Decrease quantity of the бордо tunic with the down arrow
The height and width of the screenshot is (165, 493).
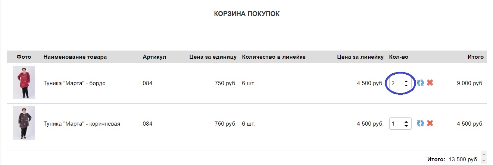click(406, 85)
